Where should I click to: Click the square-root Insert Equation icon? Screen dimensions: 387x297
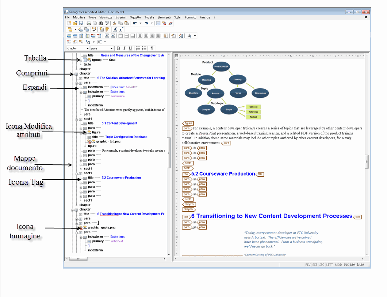(170, 23)
